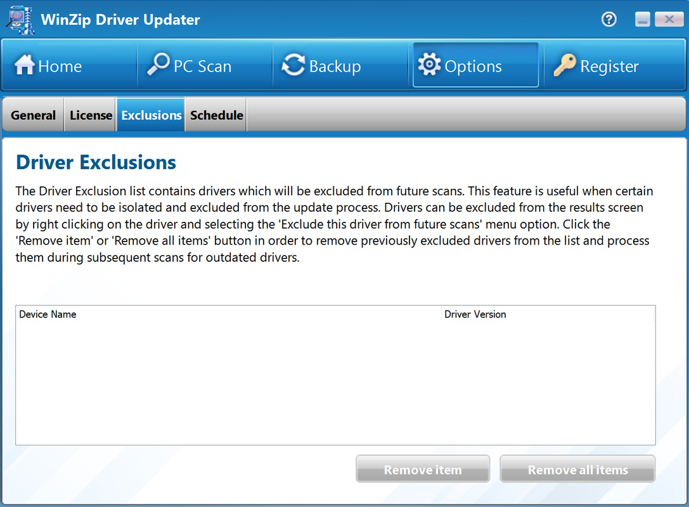Select the Options navigation button
The width and height of the screenshot is (689, 507).
(475, 65)
